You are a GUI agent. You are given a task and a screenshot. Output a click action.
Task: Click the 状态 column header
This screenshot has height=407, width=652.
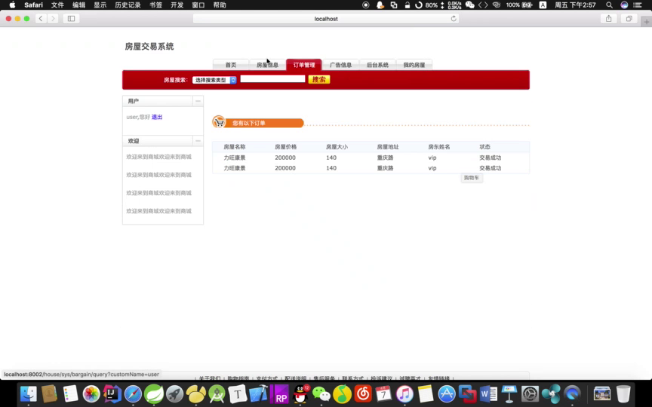[484, 147]
